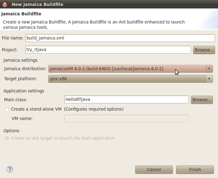The image size is (218, 178).
Task: Click the Jamaica Buildfile header title text
Action: (21, 14)
